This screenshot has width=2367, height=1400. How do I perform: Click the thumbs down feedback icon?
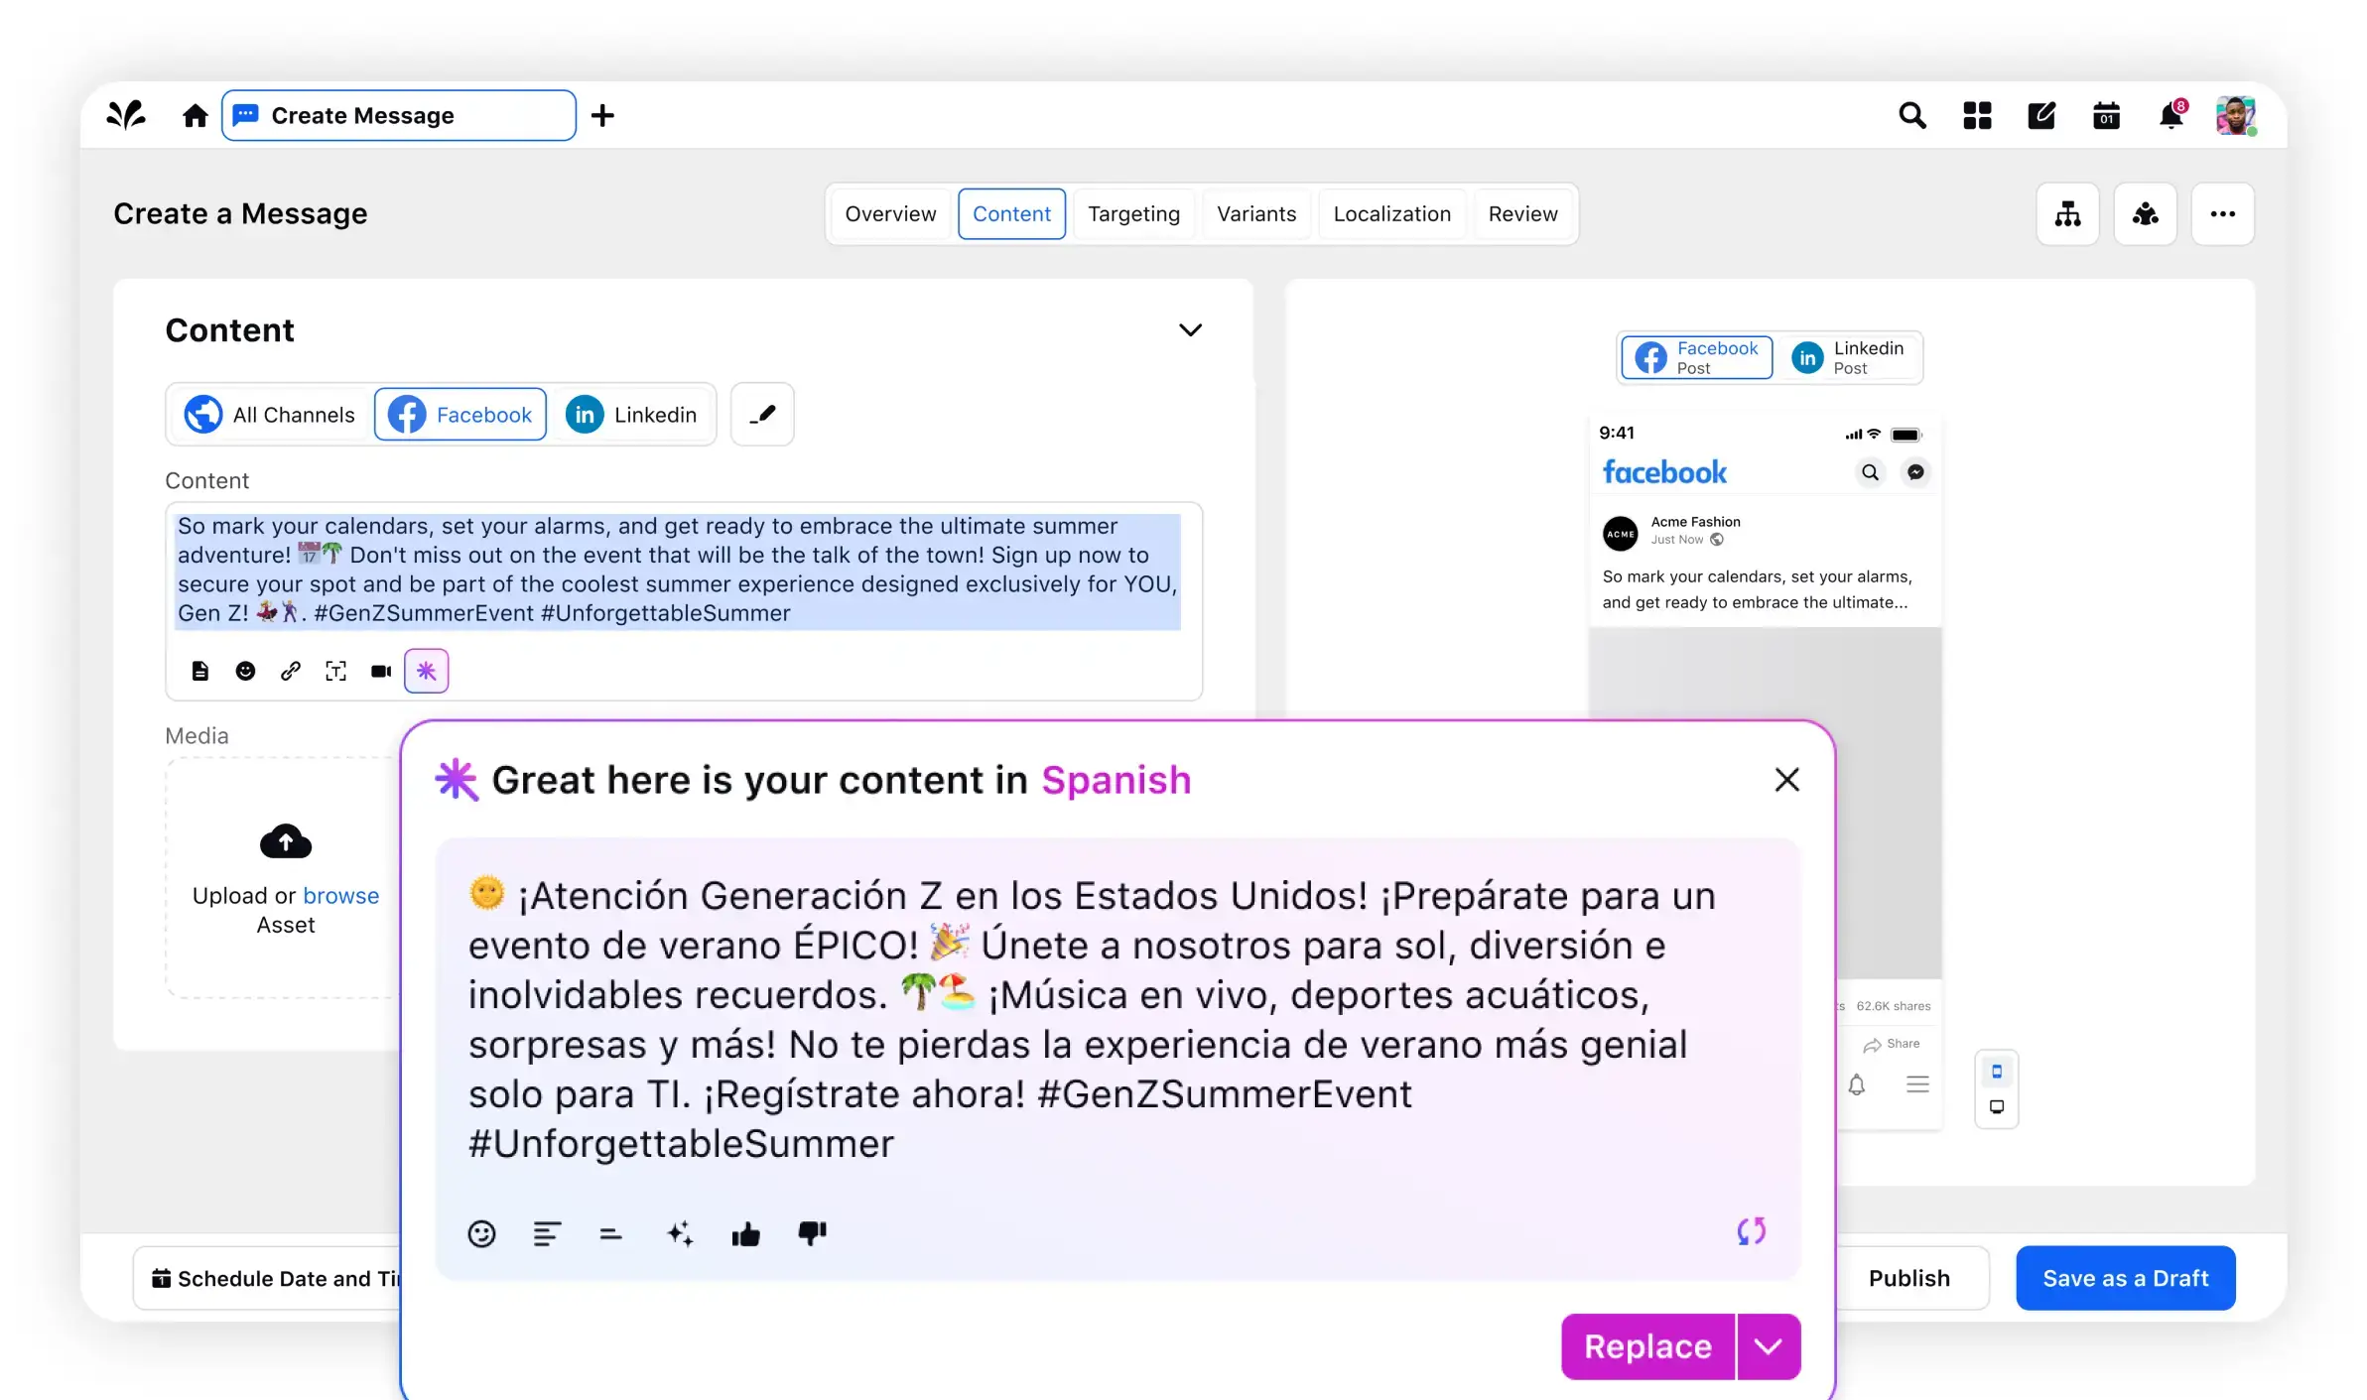click(812, 1233)
